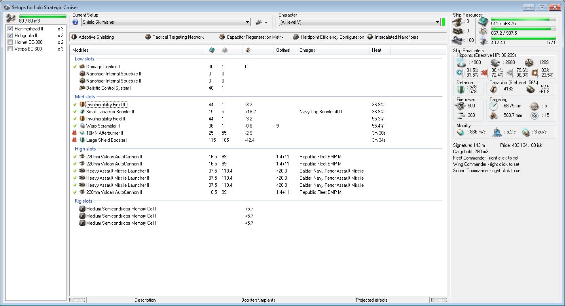This screenshot has width=565, height=306.
Task: Click the ship setup options icon
Action: pyautogui.click(x=259, y=23)
